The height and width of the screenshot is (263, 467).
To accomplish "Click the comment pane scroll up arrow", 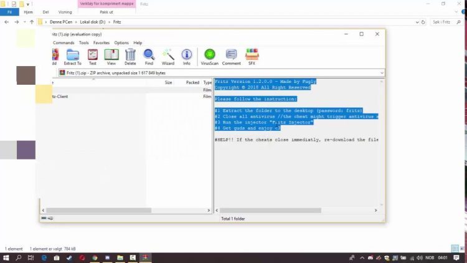I will pyautogui.click(x=382, y=82).
